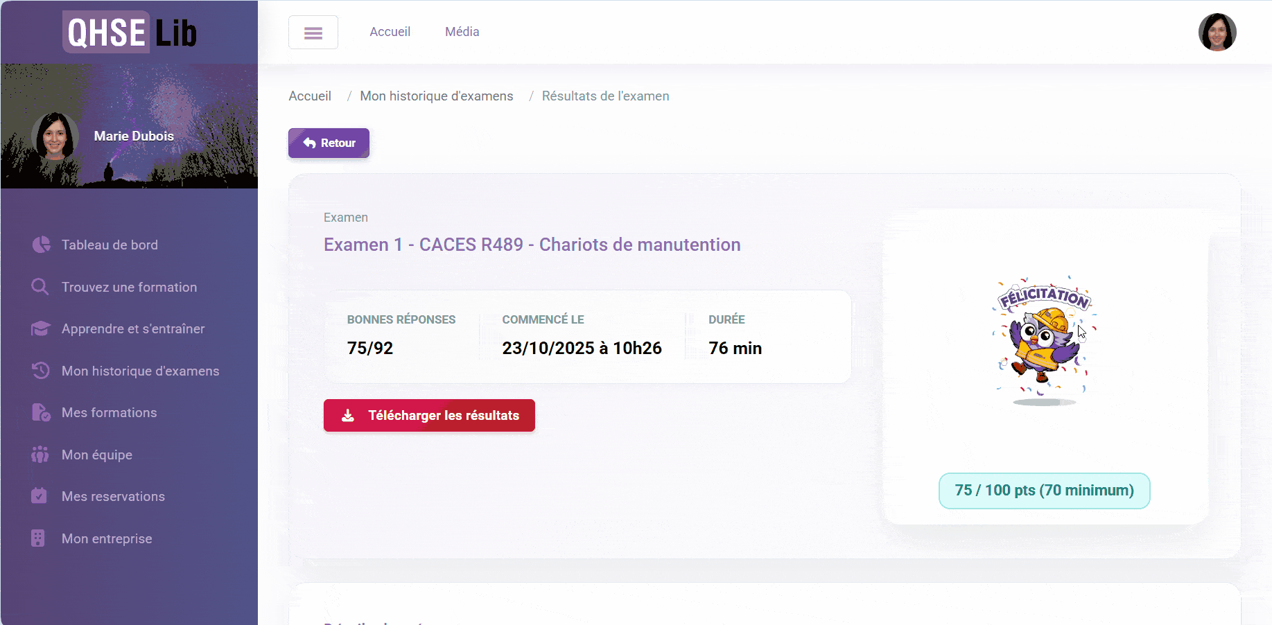
Task: Open the hamburger menu
Action: tap(313, 32)
